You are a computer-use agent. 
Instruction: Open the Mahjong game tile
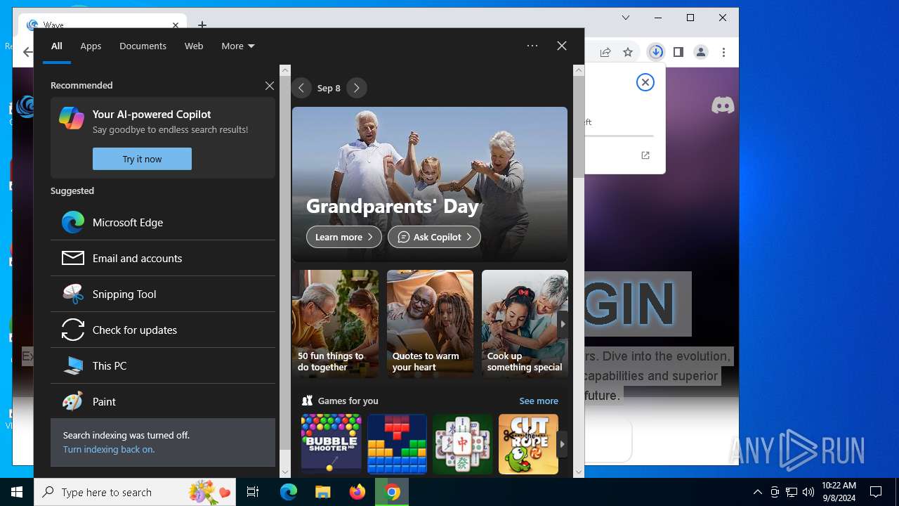click(x=462, y=443)
